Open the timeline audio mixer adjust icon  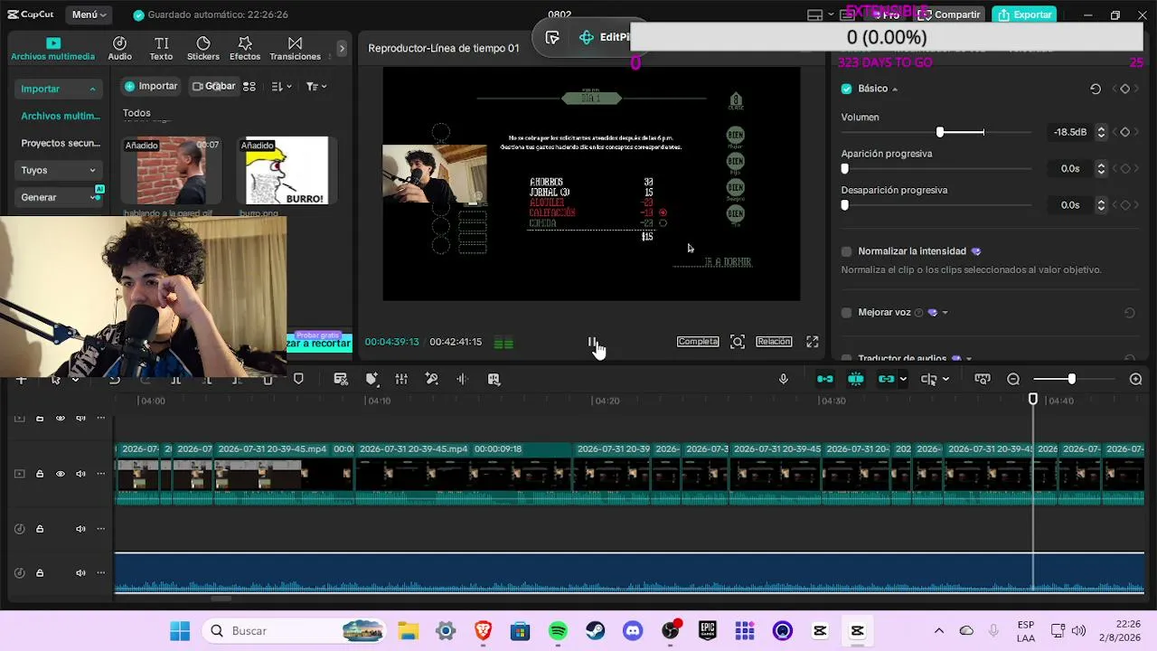tap(401, 379)
